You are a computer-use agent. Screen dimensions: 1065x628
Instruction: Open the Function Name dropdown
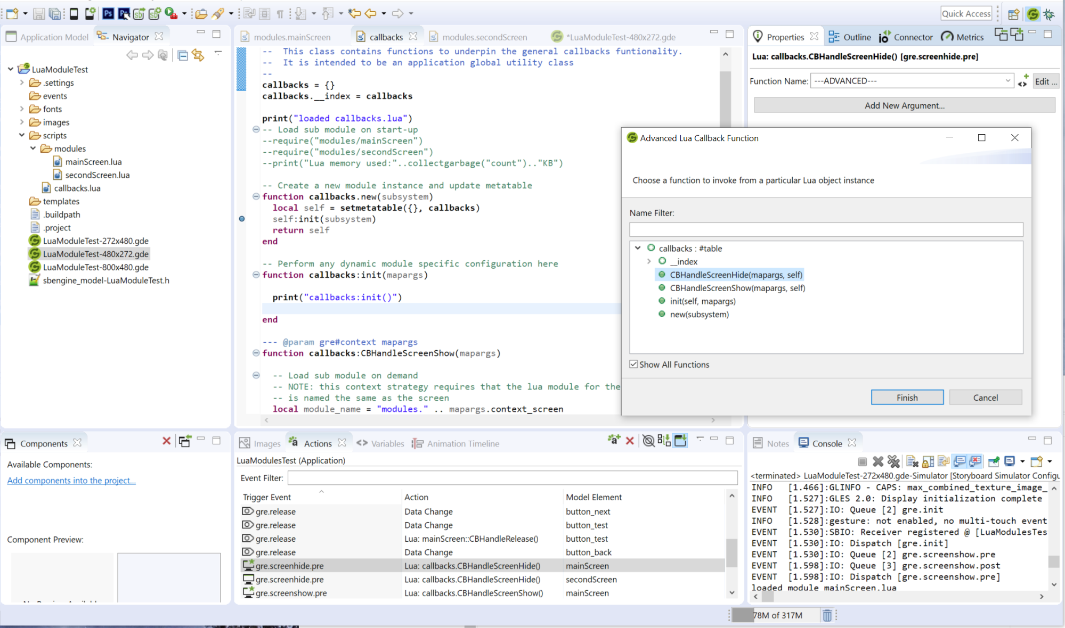pos(1007,81)
